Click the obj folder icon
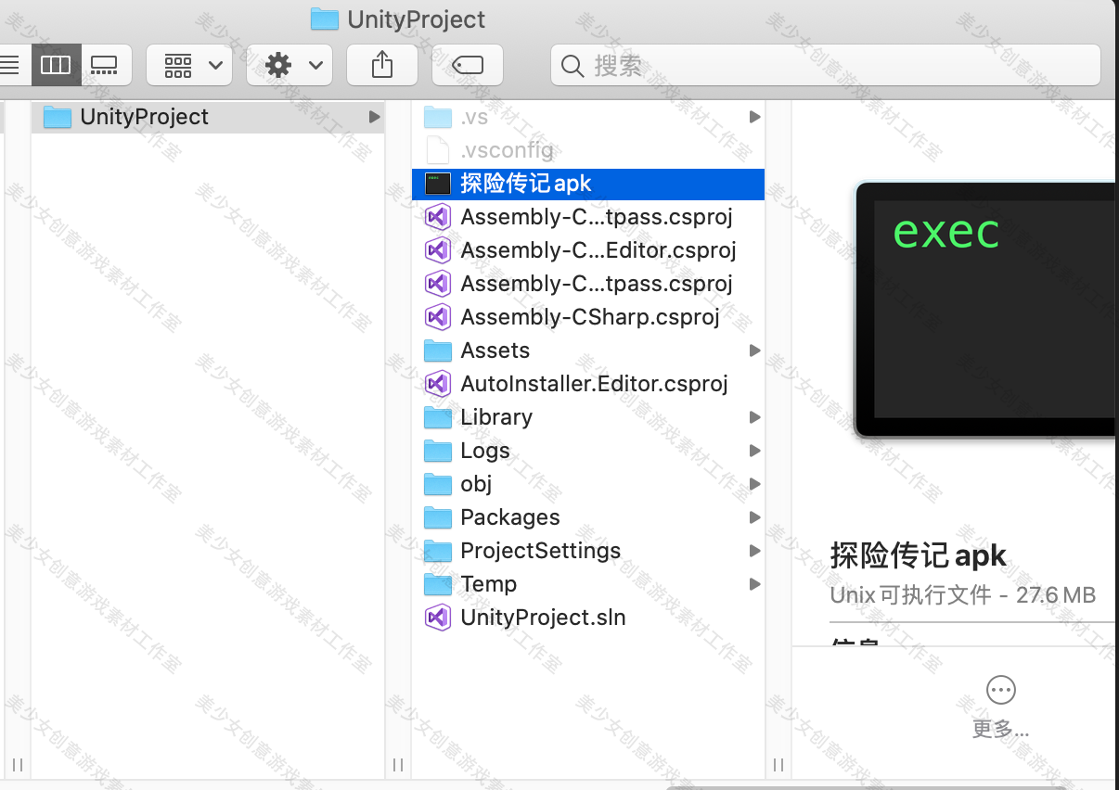This screenshot has height=790, width=1119. click(x=438, y=484)
